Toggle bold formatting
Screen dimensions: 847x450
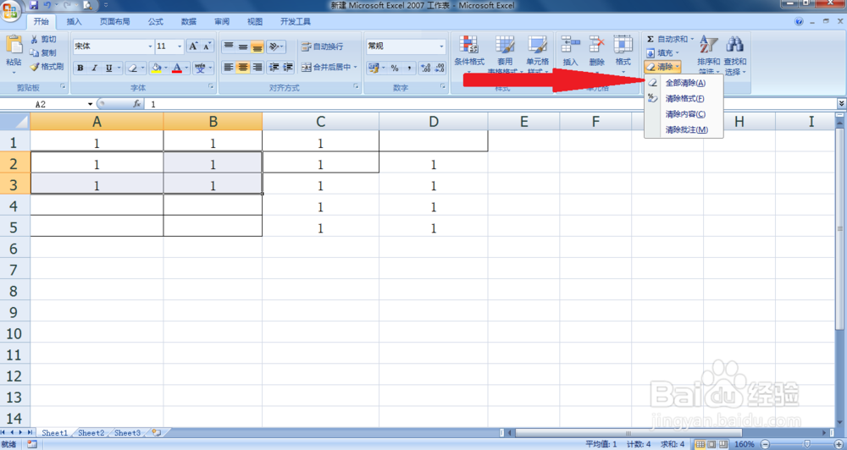(x=80, y=68)
